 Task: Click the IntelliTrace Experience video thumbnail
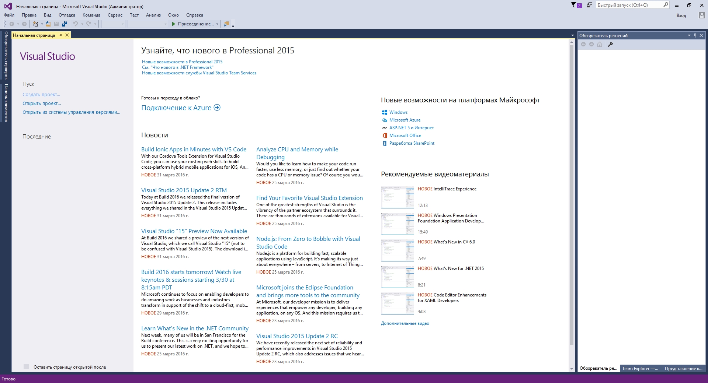[398, 197]
